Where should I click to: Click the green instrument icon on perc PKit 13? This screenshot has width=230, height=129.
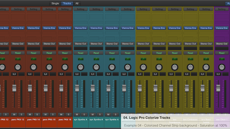point(18,59)
